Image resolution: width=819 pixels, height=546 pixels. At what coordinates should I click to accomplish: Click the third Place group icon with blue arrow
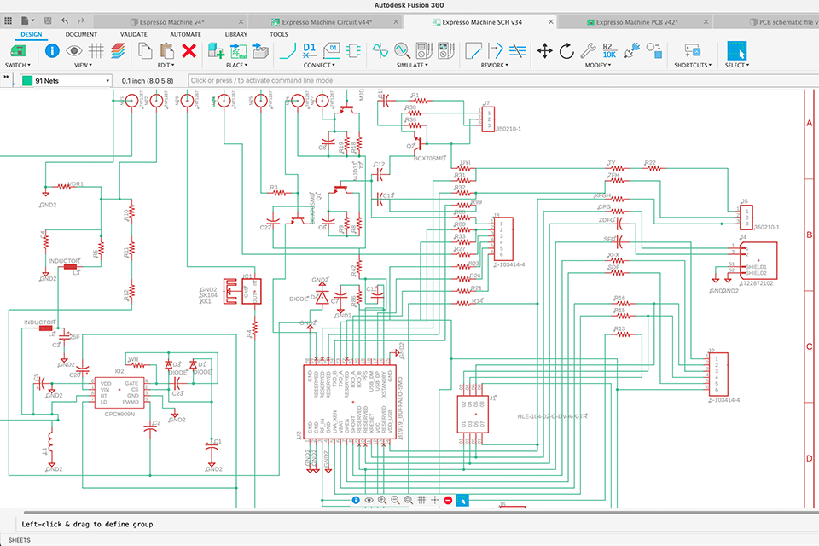pyautogui.click(x=260, y=50)
